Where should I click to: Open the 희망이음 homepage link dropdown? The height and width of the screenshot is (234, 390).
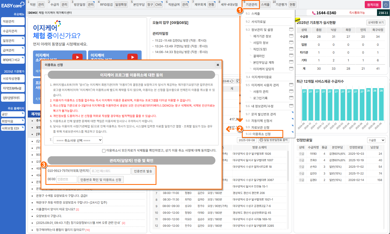point(13,121)
